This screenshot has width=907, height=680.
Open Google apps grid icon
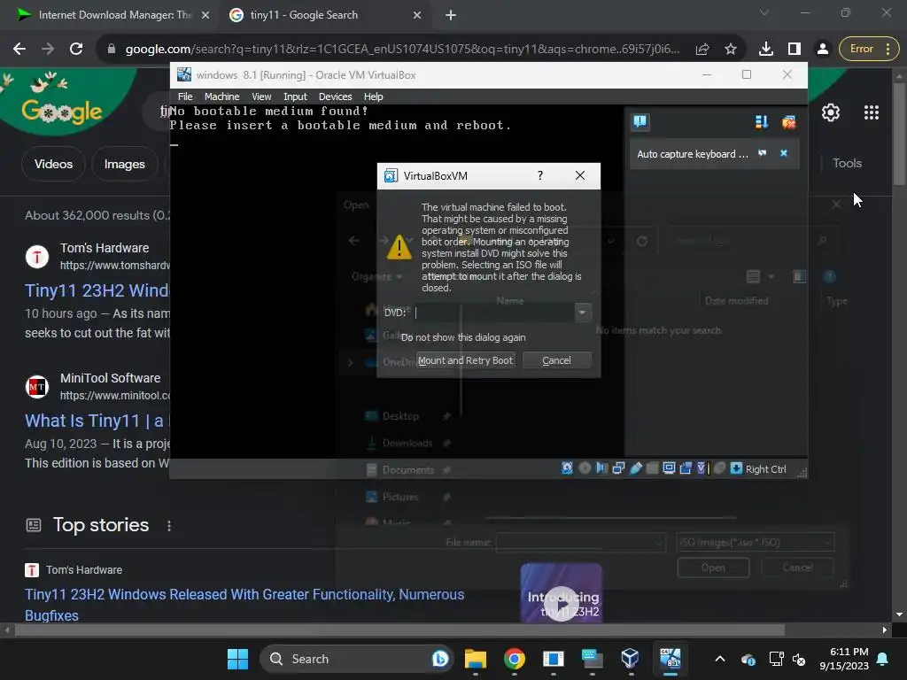point(872,112)
